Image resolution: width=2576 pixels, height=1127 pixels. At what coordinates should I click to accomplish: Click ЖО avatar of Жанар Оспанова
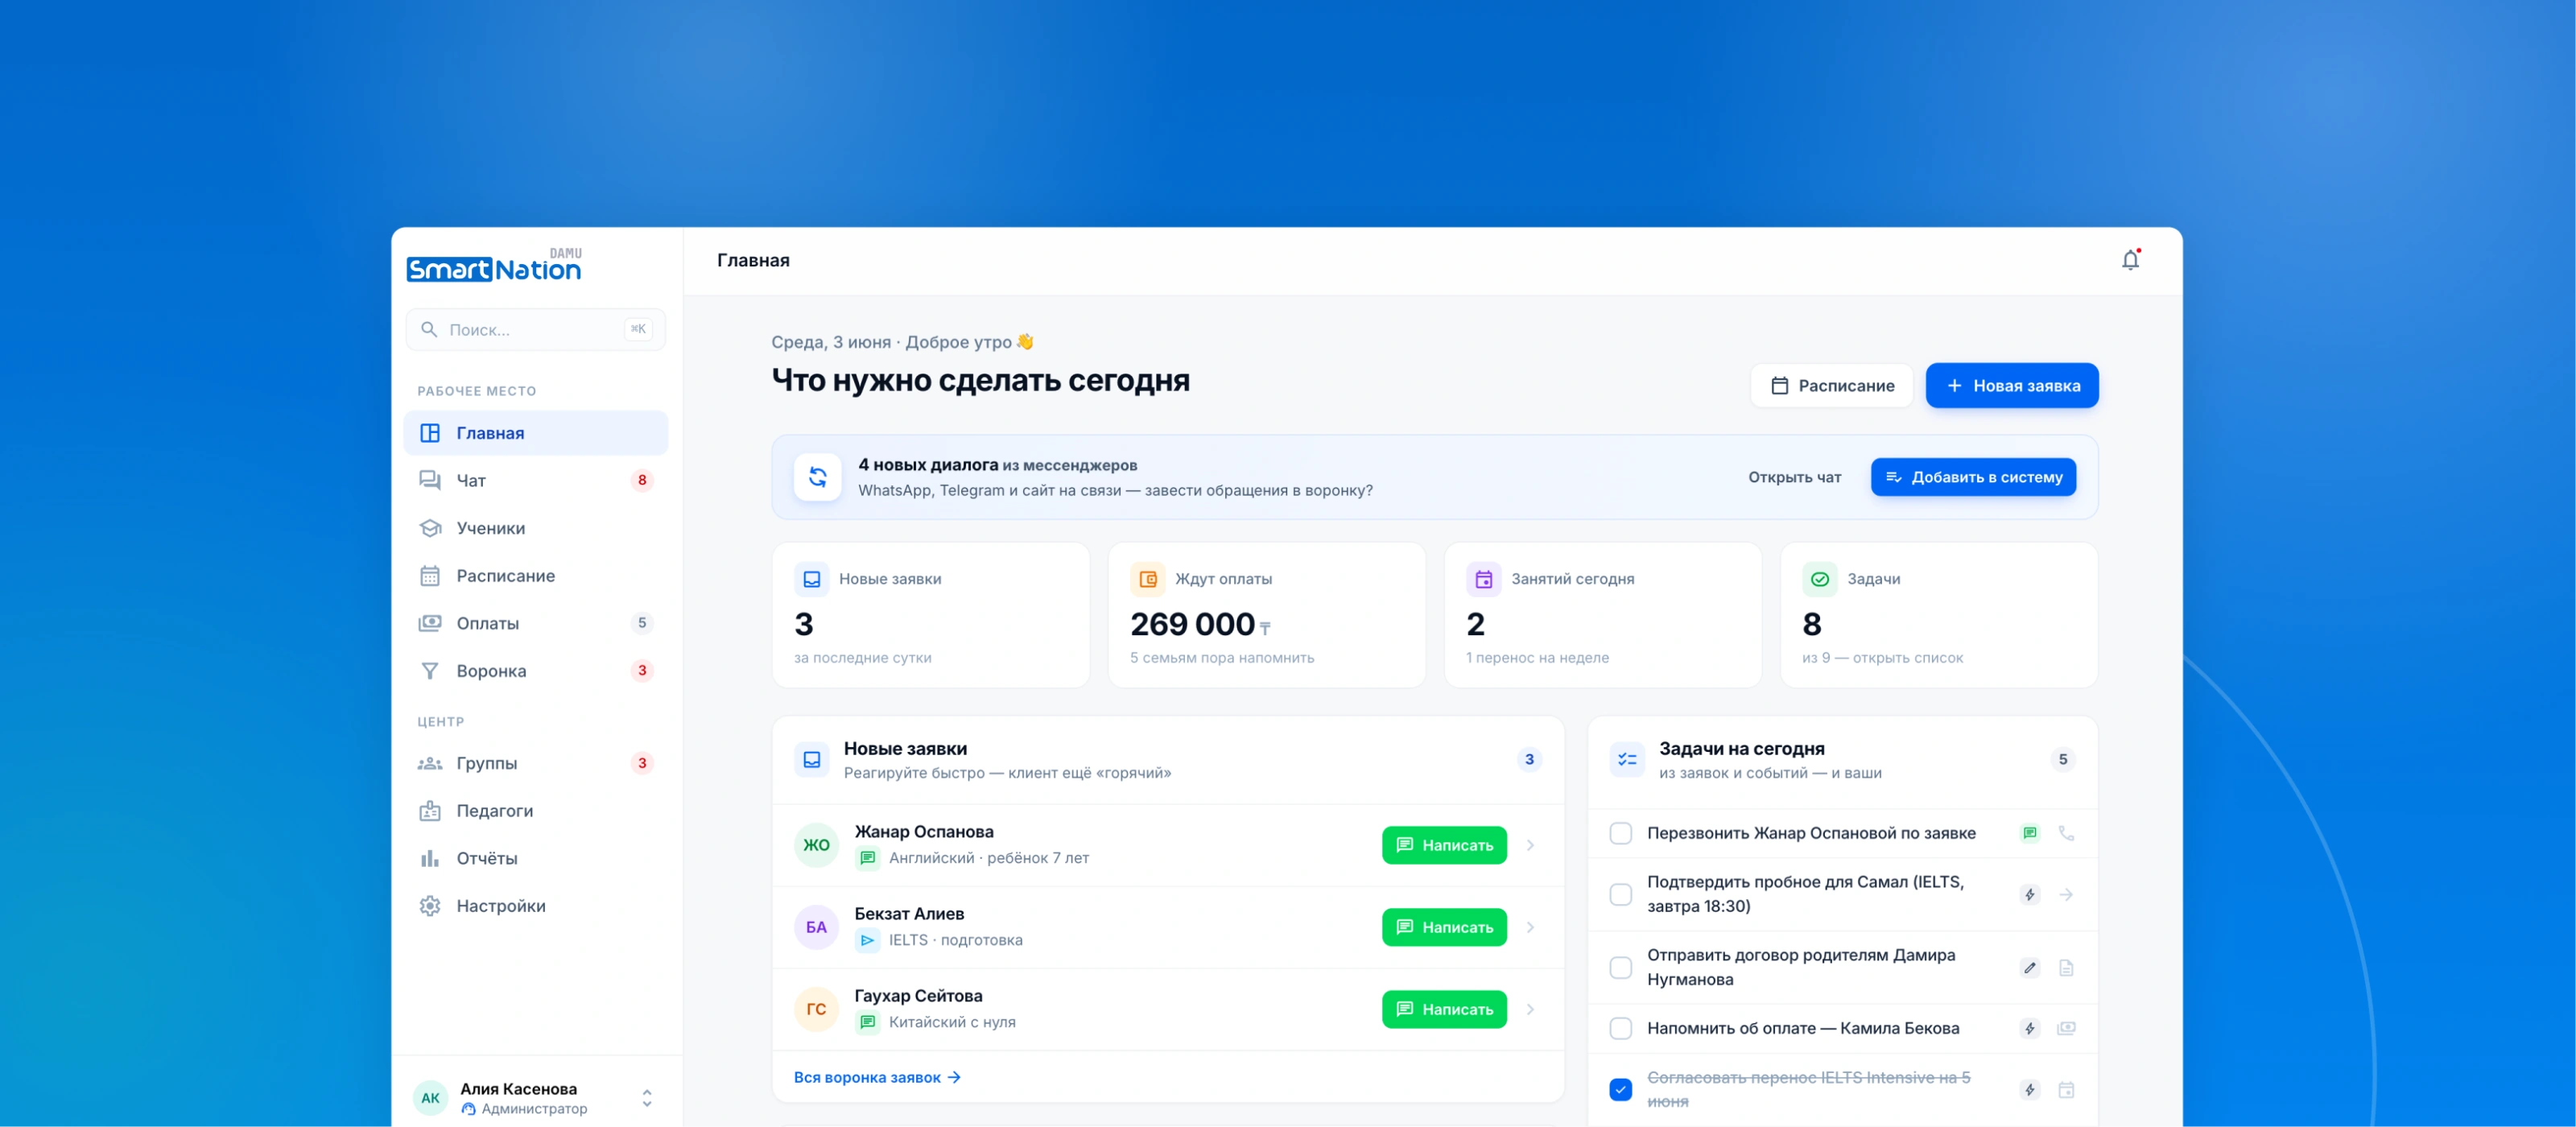816,845
